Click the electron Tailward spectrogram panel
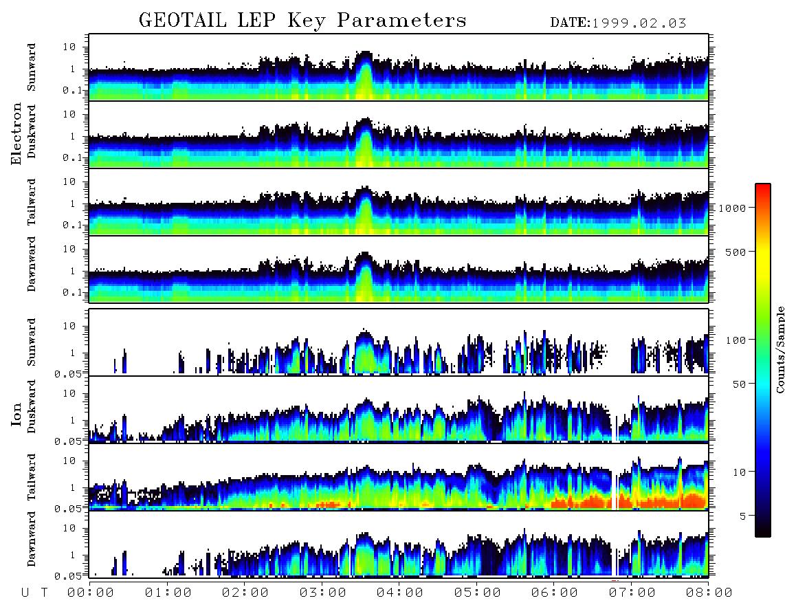Viewport: 785px width, 605px height. pyautogui.click(x=399, y=202)
